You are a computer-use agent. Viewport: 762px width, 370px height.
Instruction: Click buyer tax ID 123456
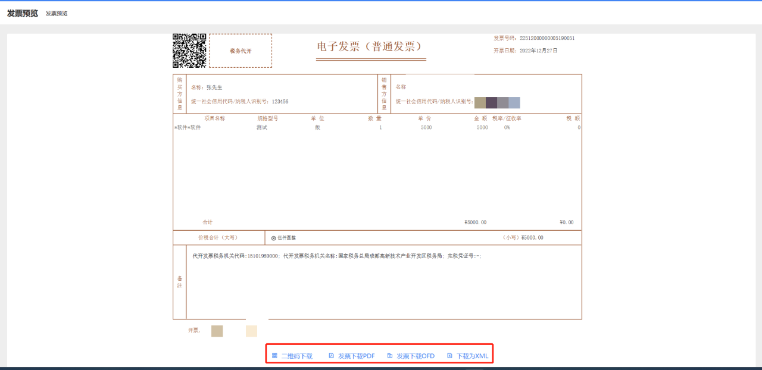(x=280, y=102)
